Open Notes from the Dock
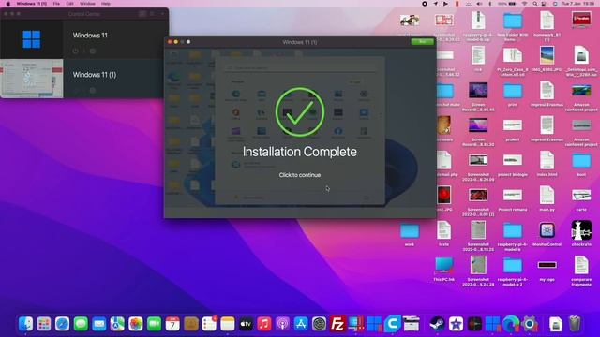The height and width of the screenshot is (337, 600). [228, 324]
